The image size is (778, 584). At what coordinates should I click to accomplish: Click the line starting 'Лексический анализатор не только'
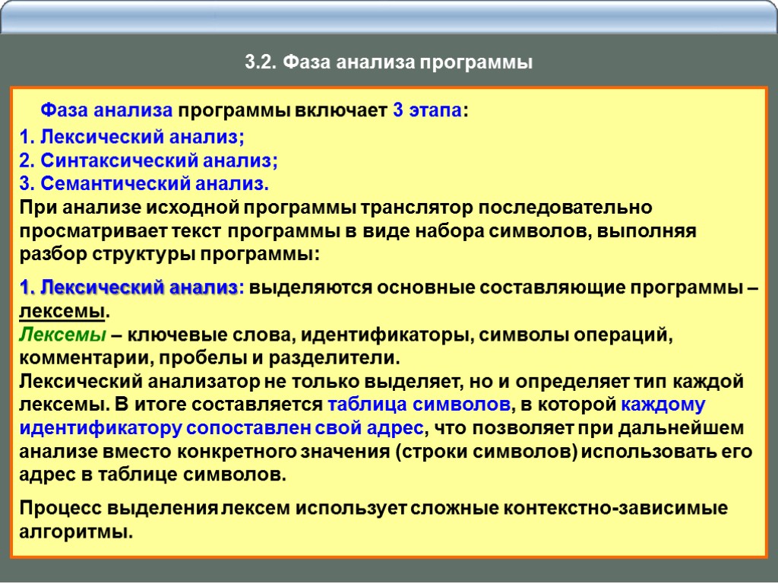381,382
